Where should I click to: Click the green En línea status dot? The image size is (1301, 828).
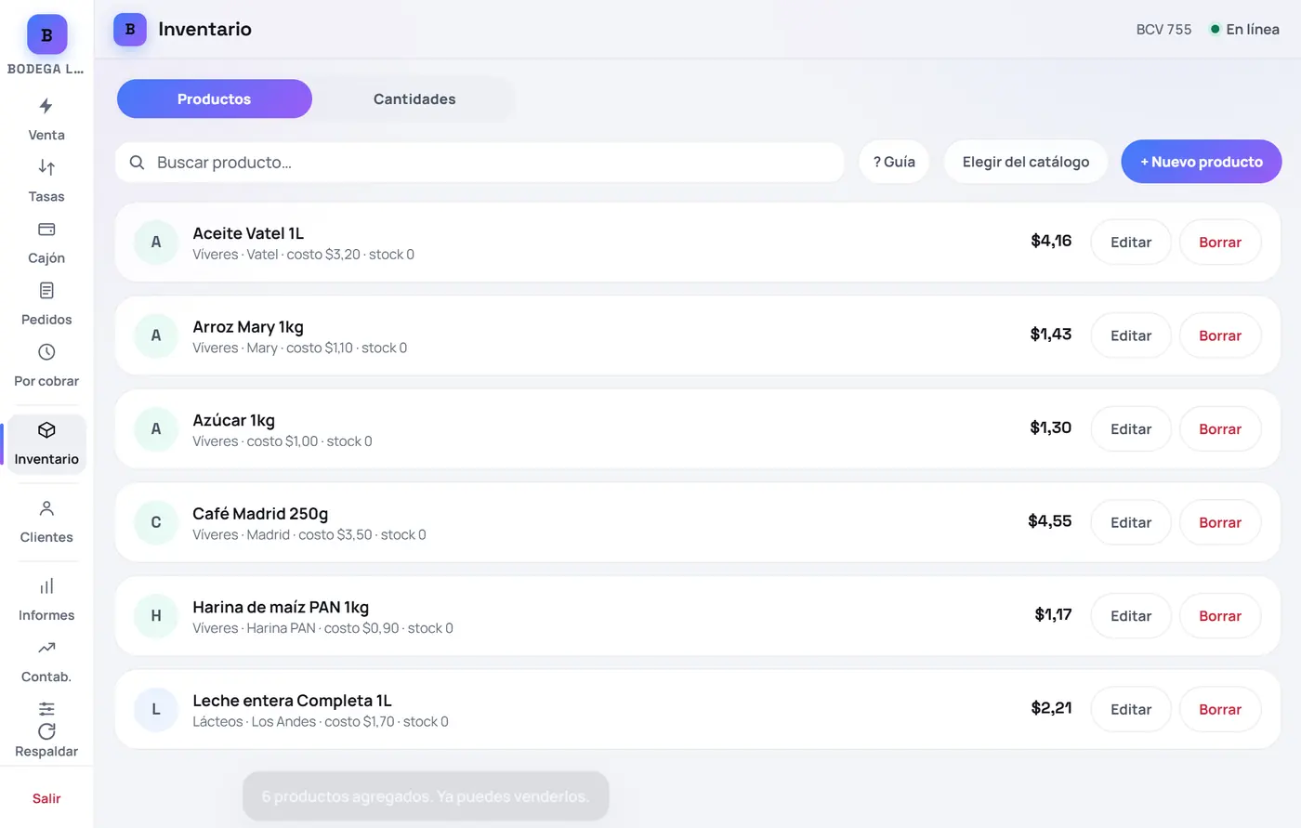pyautogui.click(x=1215, y=30)
